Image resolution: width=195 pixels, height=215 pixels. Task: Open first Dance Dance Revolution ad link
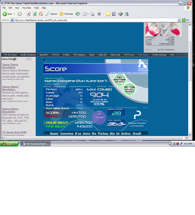click(x=10, y=66)
